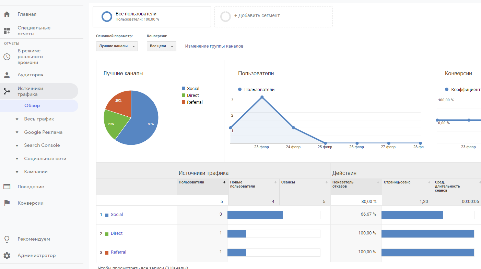481x269 pixels.
Task: Click the Social row new-users bar
Action: (x=255, y=215)
